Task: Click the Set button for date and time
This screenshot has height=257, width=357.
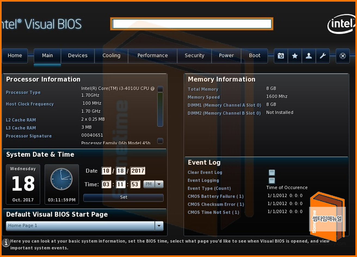Action: (x=124, y=197)
